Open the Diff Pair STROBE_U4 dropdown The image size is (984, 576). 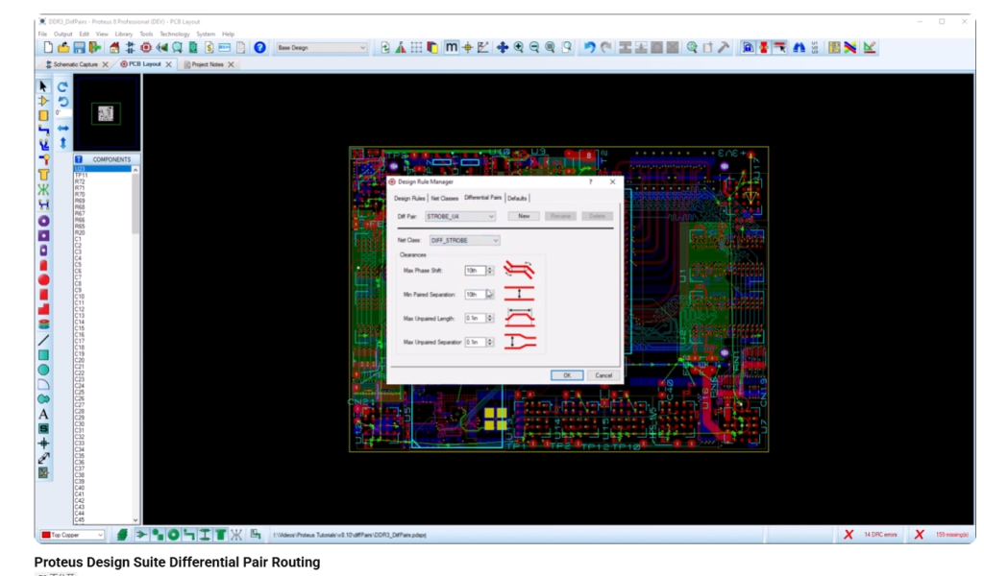pyautogui.click(x=460, y=216)
